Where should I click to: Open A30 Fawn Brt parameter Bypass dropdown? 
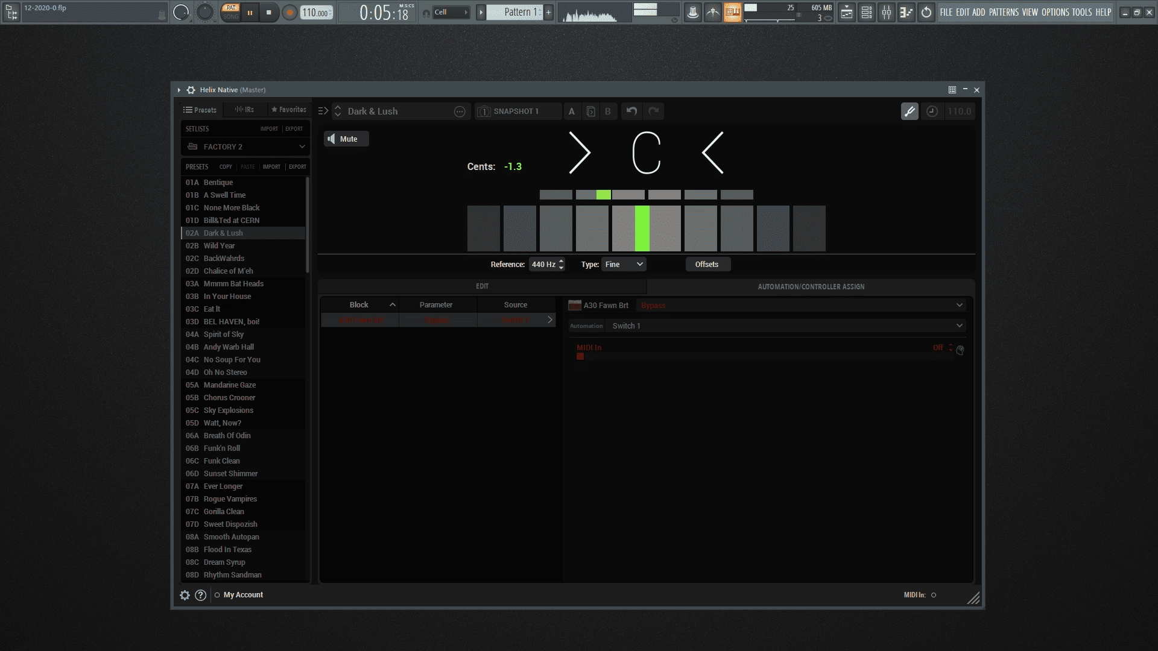(802, 306)
